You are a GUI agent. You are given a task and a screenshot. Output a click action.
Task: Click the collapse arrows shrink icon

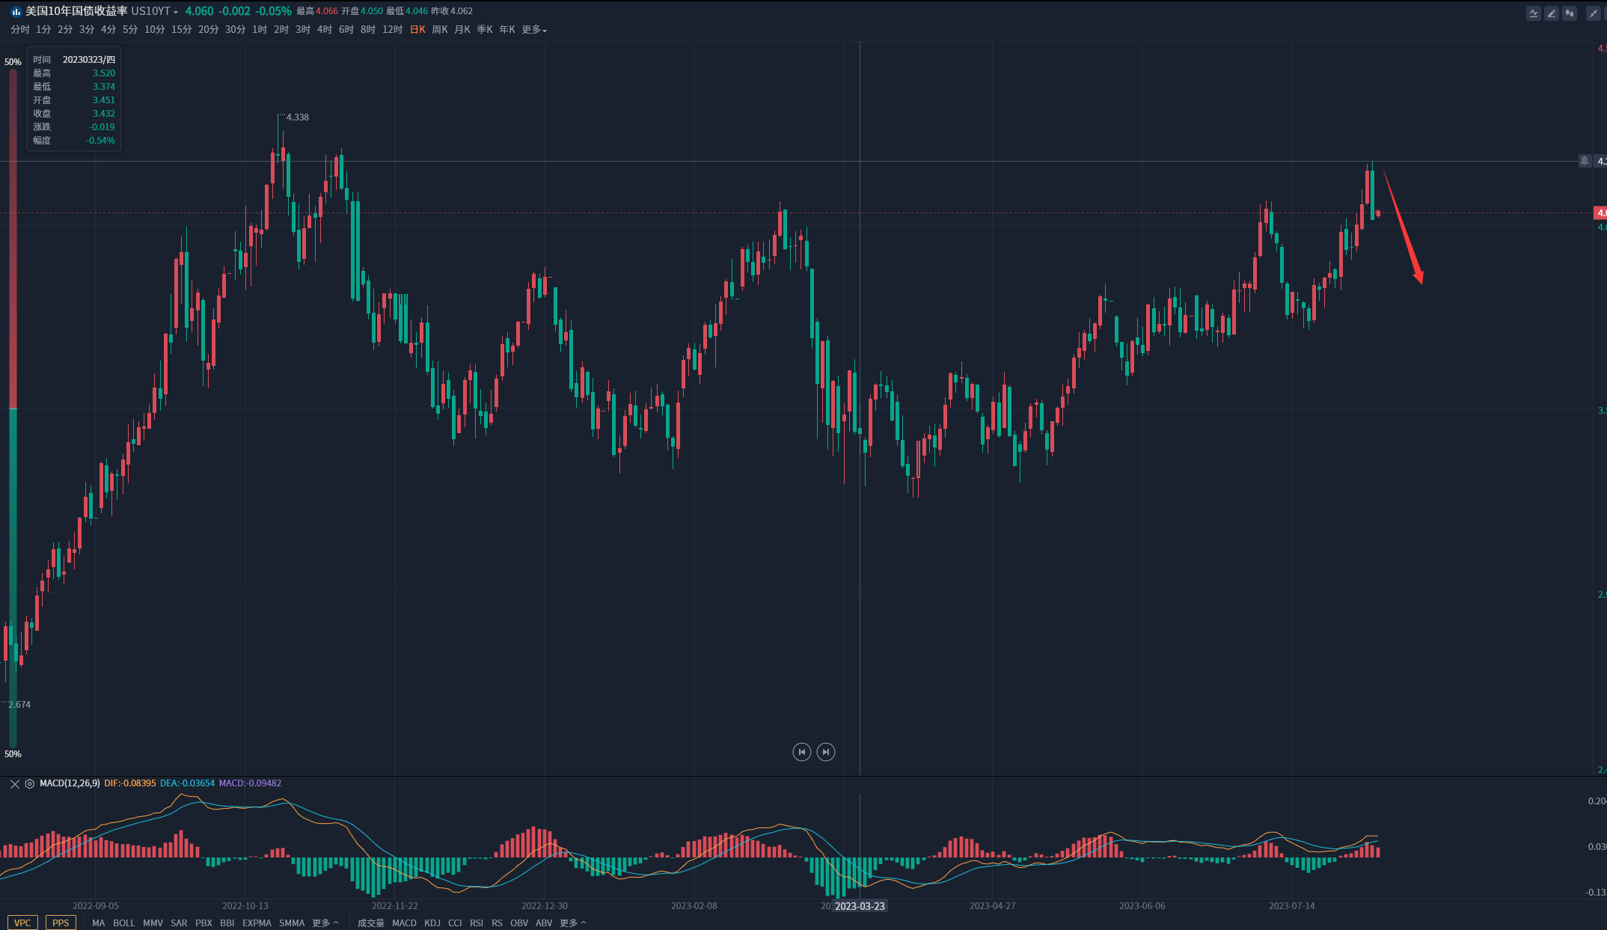click(1593, 13)
